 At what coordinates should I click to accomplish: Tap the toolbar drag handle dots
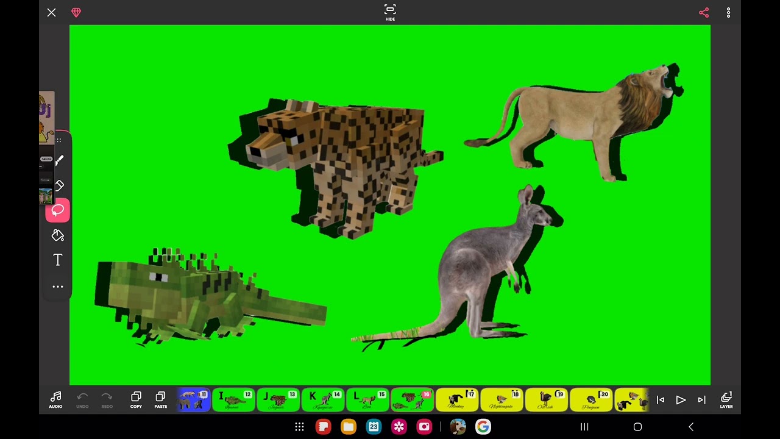[x=59, y=141]
